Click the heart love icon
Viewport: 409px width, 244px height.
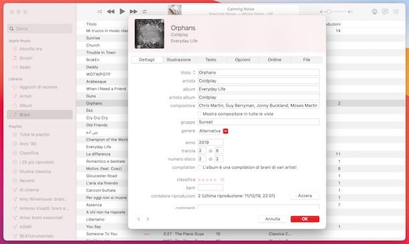222,180
